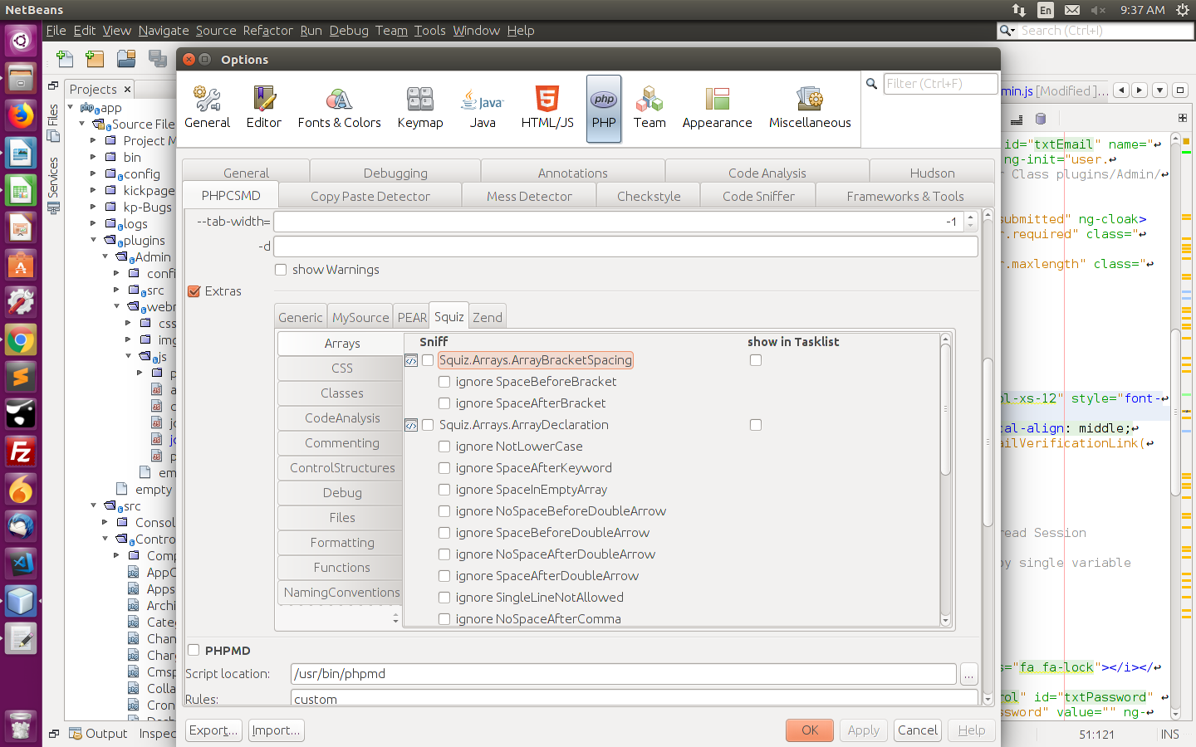Select the Zend standard tab
This screenshot has height=747, width=1196.
click(488, 317)
